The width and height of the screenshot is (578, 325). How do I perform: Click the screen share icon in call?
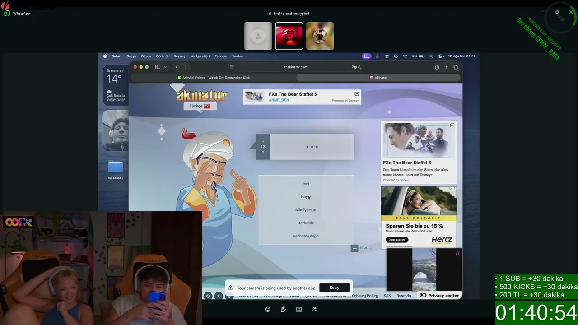point(299,310)
